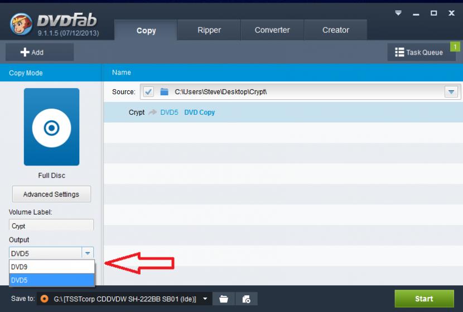Minimize the DVDFab window
The width and height of the screenshot is (463, 312).
[416, 14]
